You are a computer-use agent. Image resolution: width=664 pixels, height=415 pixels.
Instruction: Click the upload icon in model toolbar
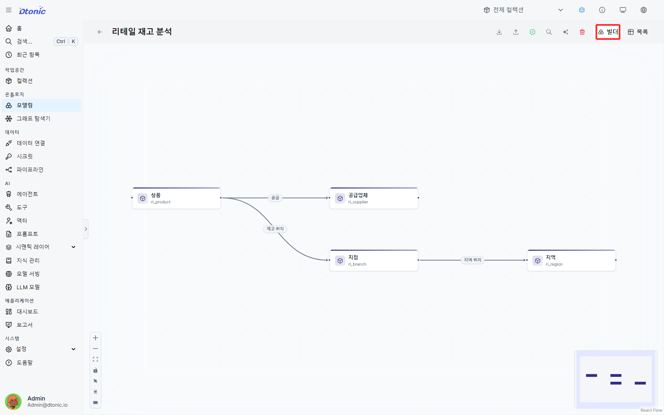click(x=516, y=32)
